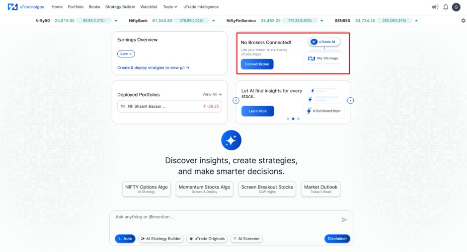Click the uTrade algos logo
The height and width of the screenshot is (252, 467).
[26, 6]
